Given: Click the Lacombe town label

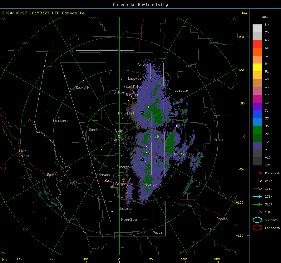Looking at the screenshot, I should [x=135, y=78].
